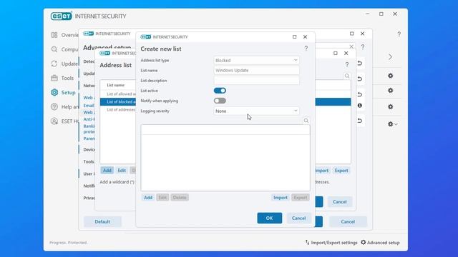Open the Logging severity dropdown
Screen dimensions: 458x257
[256, 111]
